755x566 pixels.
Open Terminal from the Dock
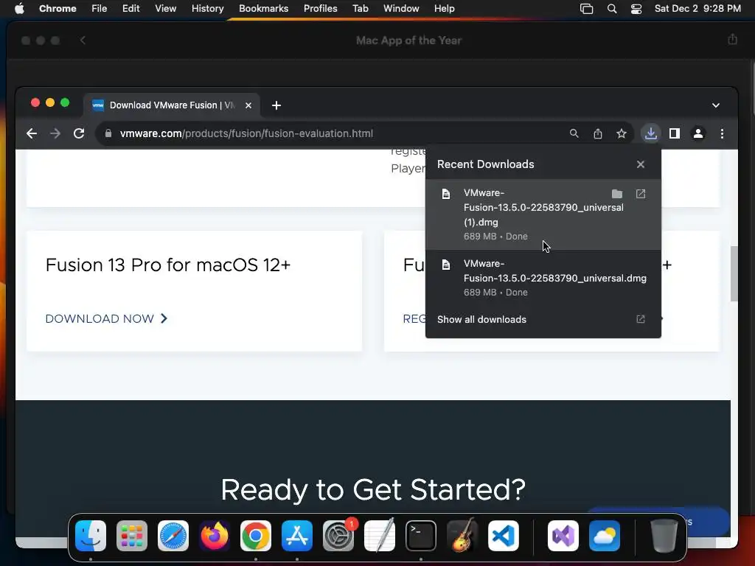point(421,536)
